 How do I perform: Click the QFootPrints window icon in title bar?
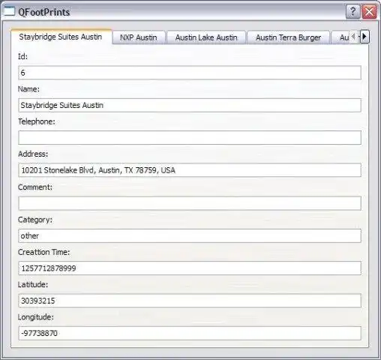[10, 11]
